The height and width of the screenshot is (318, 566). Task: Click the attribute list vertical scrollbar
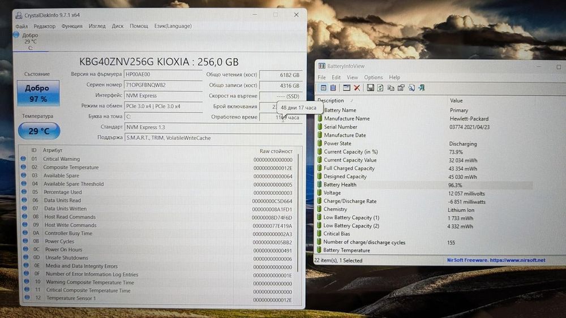click(x=298, y=213)
